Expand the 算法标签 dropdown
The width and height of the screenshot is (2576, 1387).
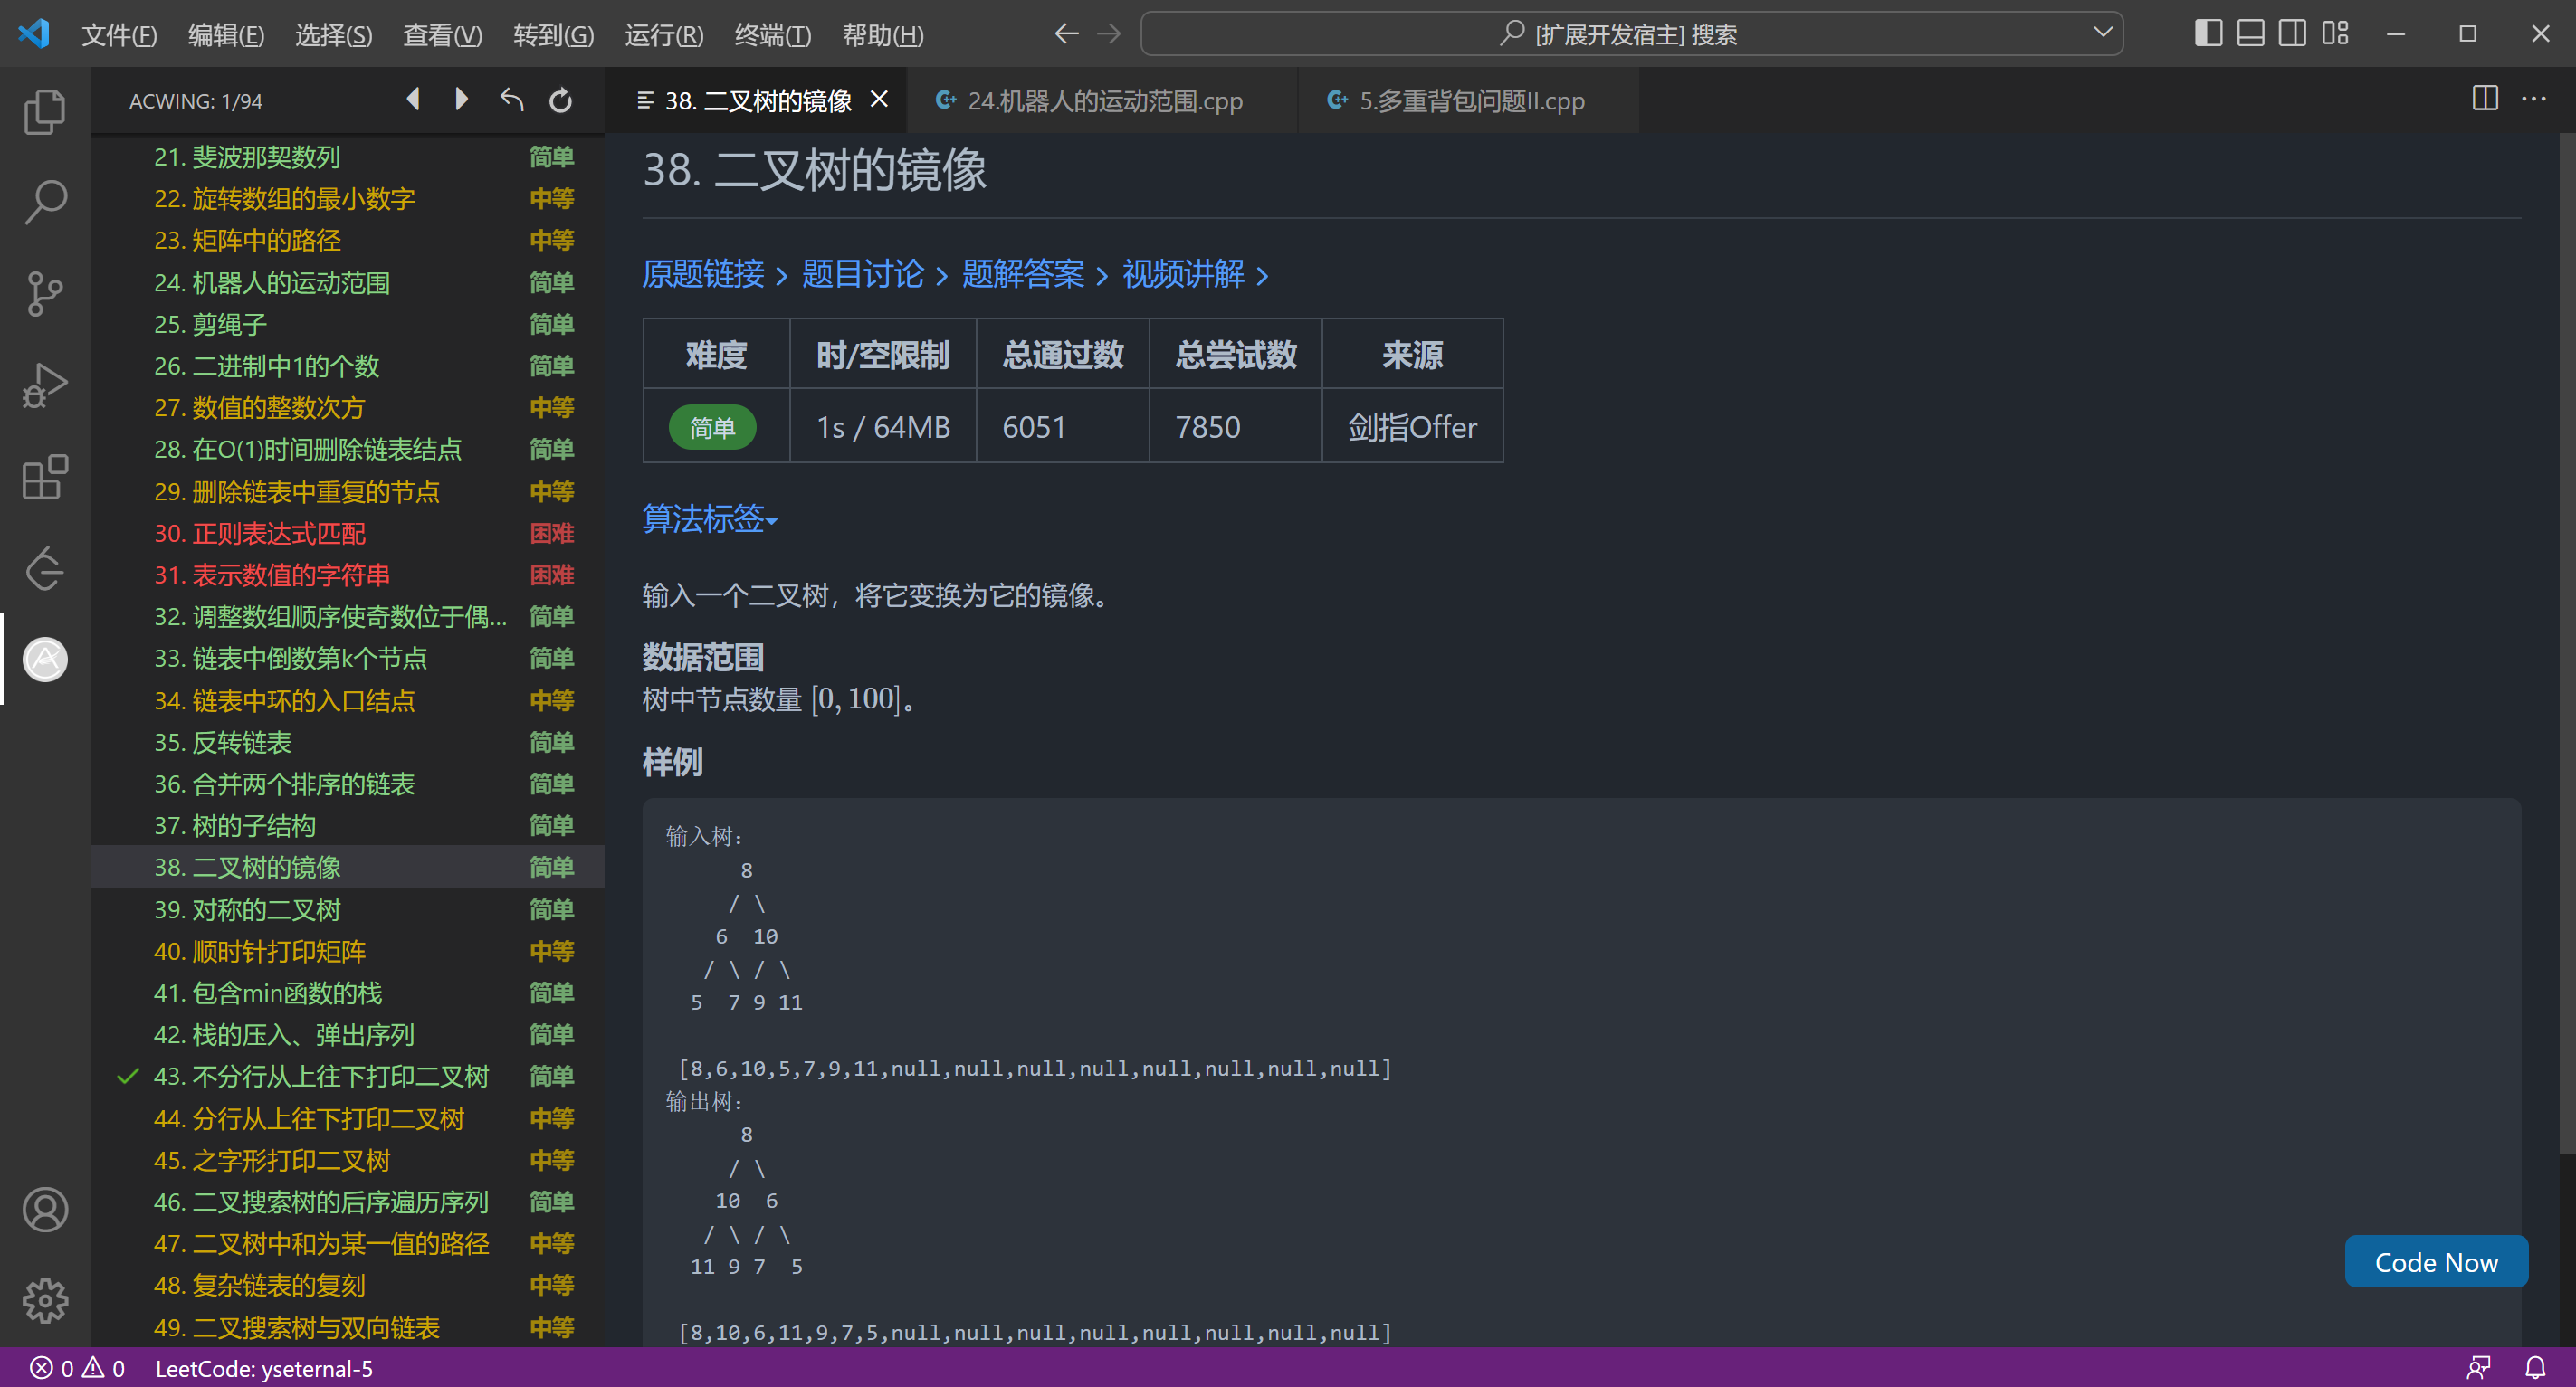709,518
